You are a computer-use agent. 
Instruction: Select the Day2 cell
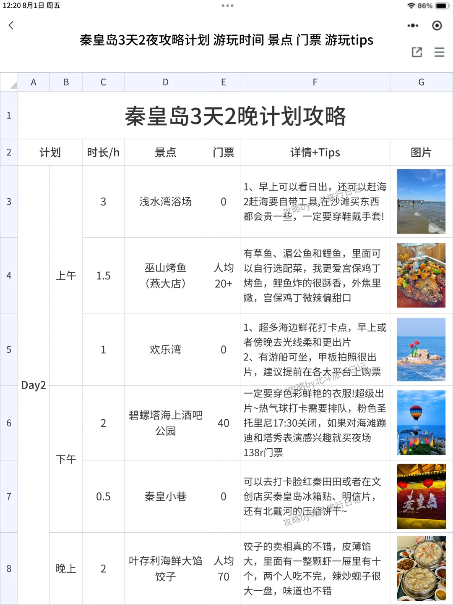(x=34, y=385)
